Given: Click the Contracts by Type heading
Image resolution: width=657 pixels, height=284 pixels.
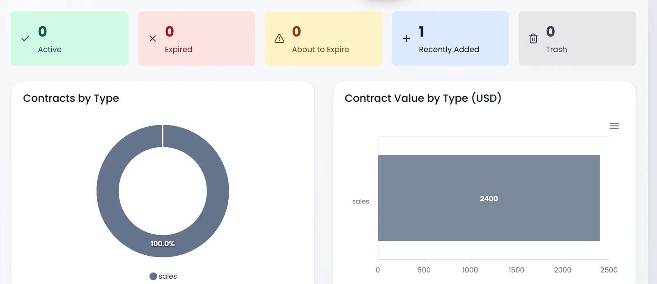Looking at the screenshot, I should pos(71,98).
